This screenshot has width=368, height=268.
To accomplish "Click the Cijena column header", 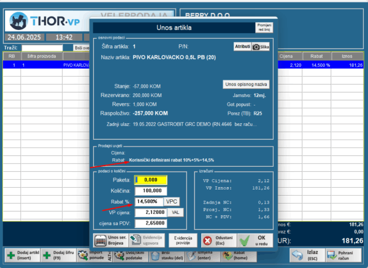I will [289, 56].
